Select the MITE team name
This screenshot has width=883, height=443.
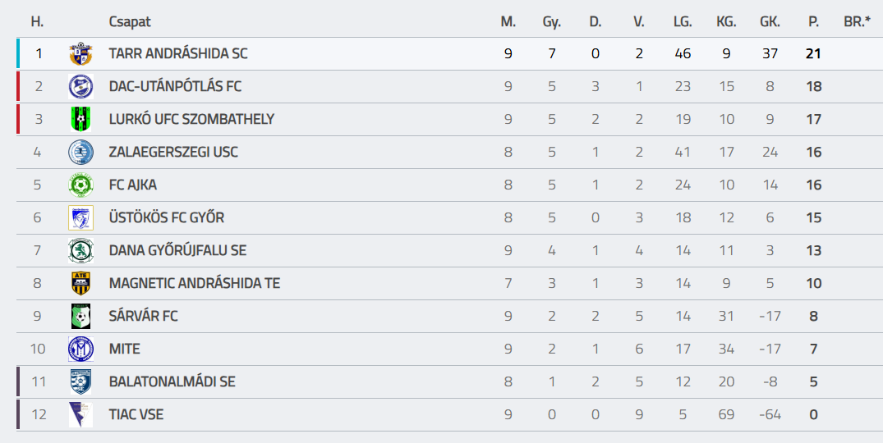click(125, 349)
